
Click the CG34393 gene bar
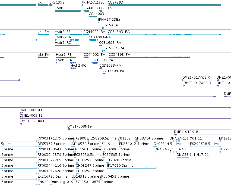tap(164, 5)
